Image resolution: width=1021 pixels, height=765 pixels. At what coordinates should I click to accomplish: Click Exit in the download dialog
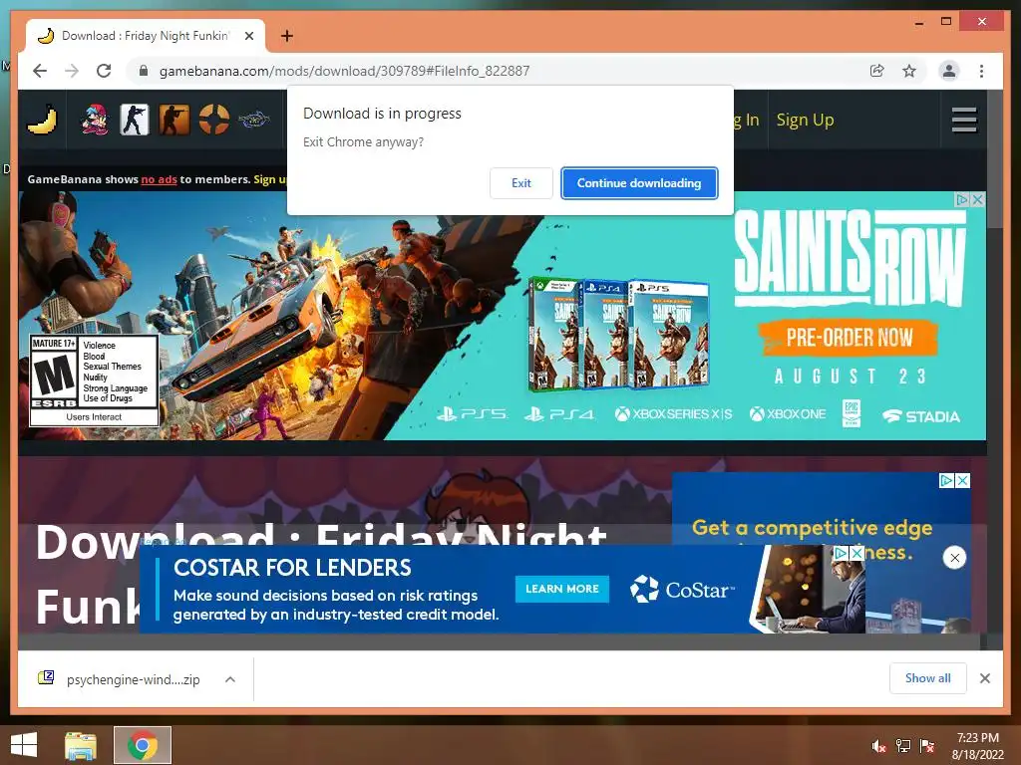(520, 183)
